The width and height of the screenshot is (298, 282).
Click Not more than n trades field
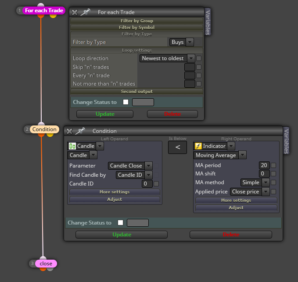pyautogui.click(x=190, y=84)
